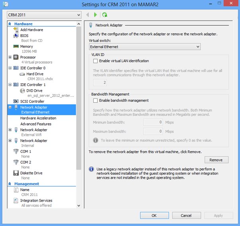Click the Remove button
The height and width of the screenshot is (226, 240).
pyautogui.click(x=216, y=160)
